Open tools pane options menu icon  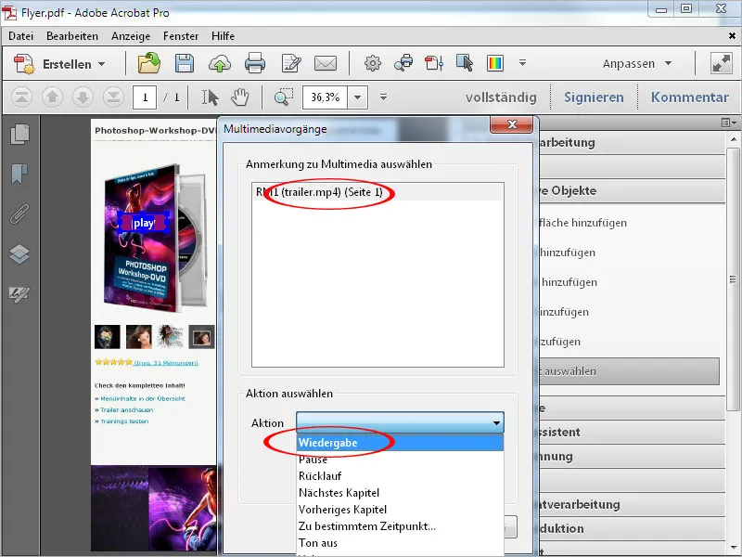[729, 123]
